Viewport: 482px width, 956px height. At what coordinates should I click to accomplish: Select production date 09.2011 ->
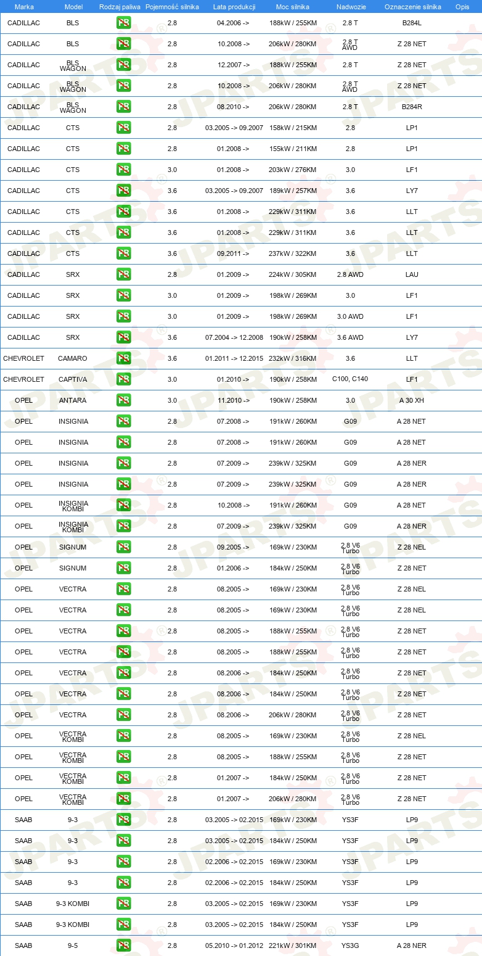234,253
